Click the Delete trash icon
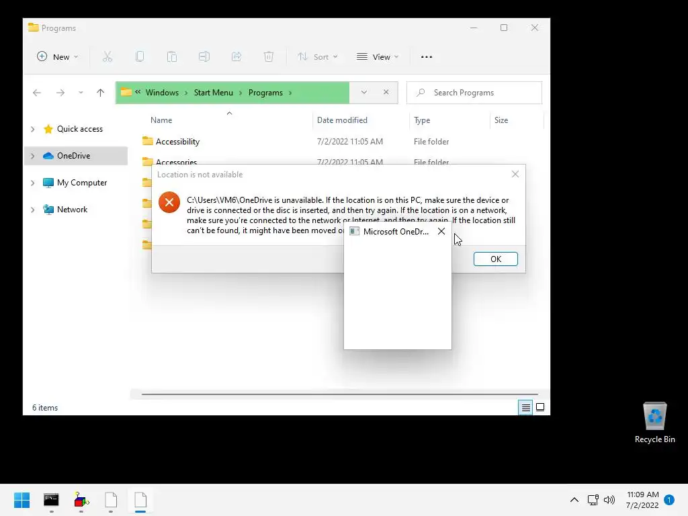This screenshot has width=688, height=516. [269, 56]
